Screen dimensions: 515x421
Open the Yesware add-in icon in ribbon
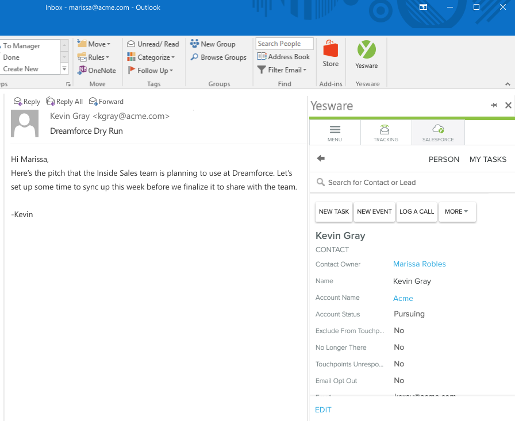(366, 55)
